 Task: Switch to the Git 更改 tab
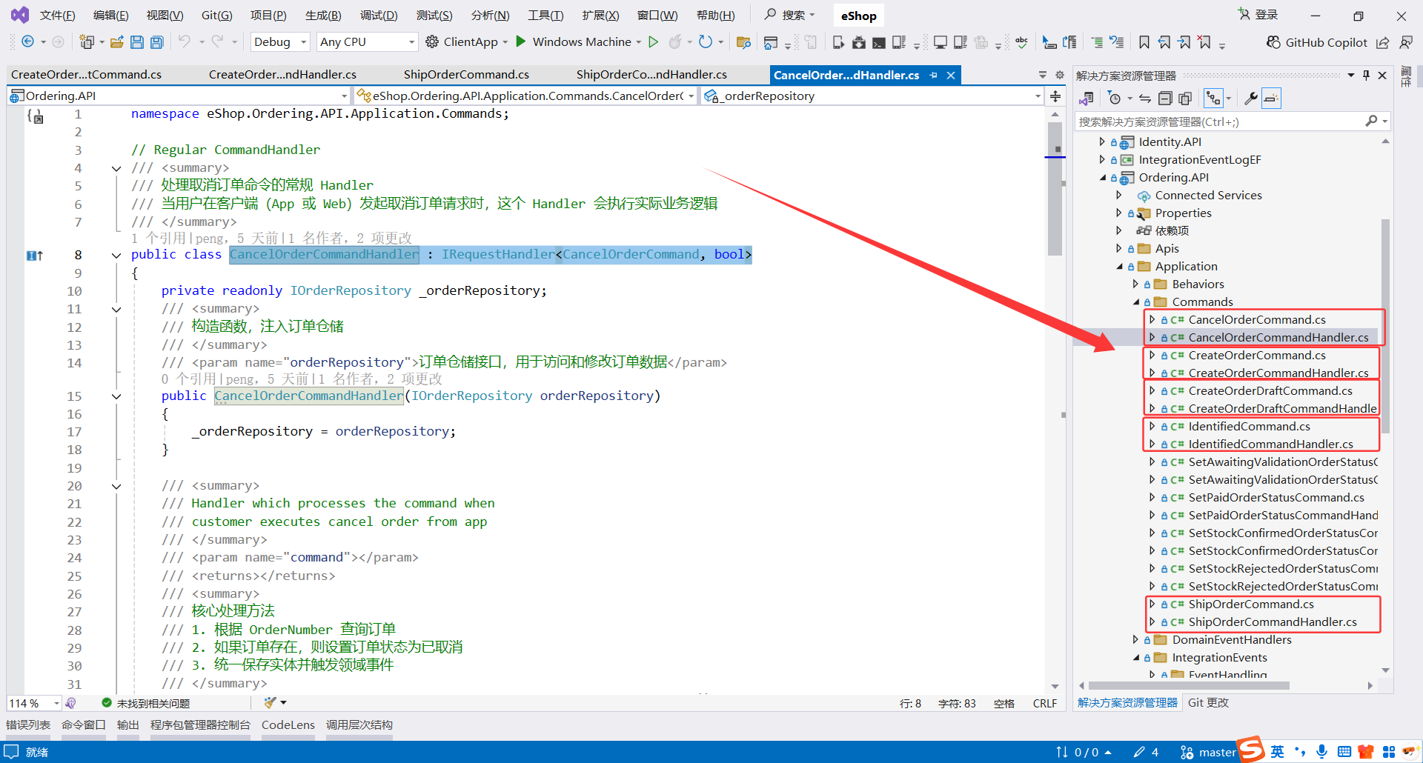pyautogui.click(x=1208, y=703)
